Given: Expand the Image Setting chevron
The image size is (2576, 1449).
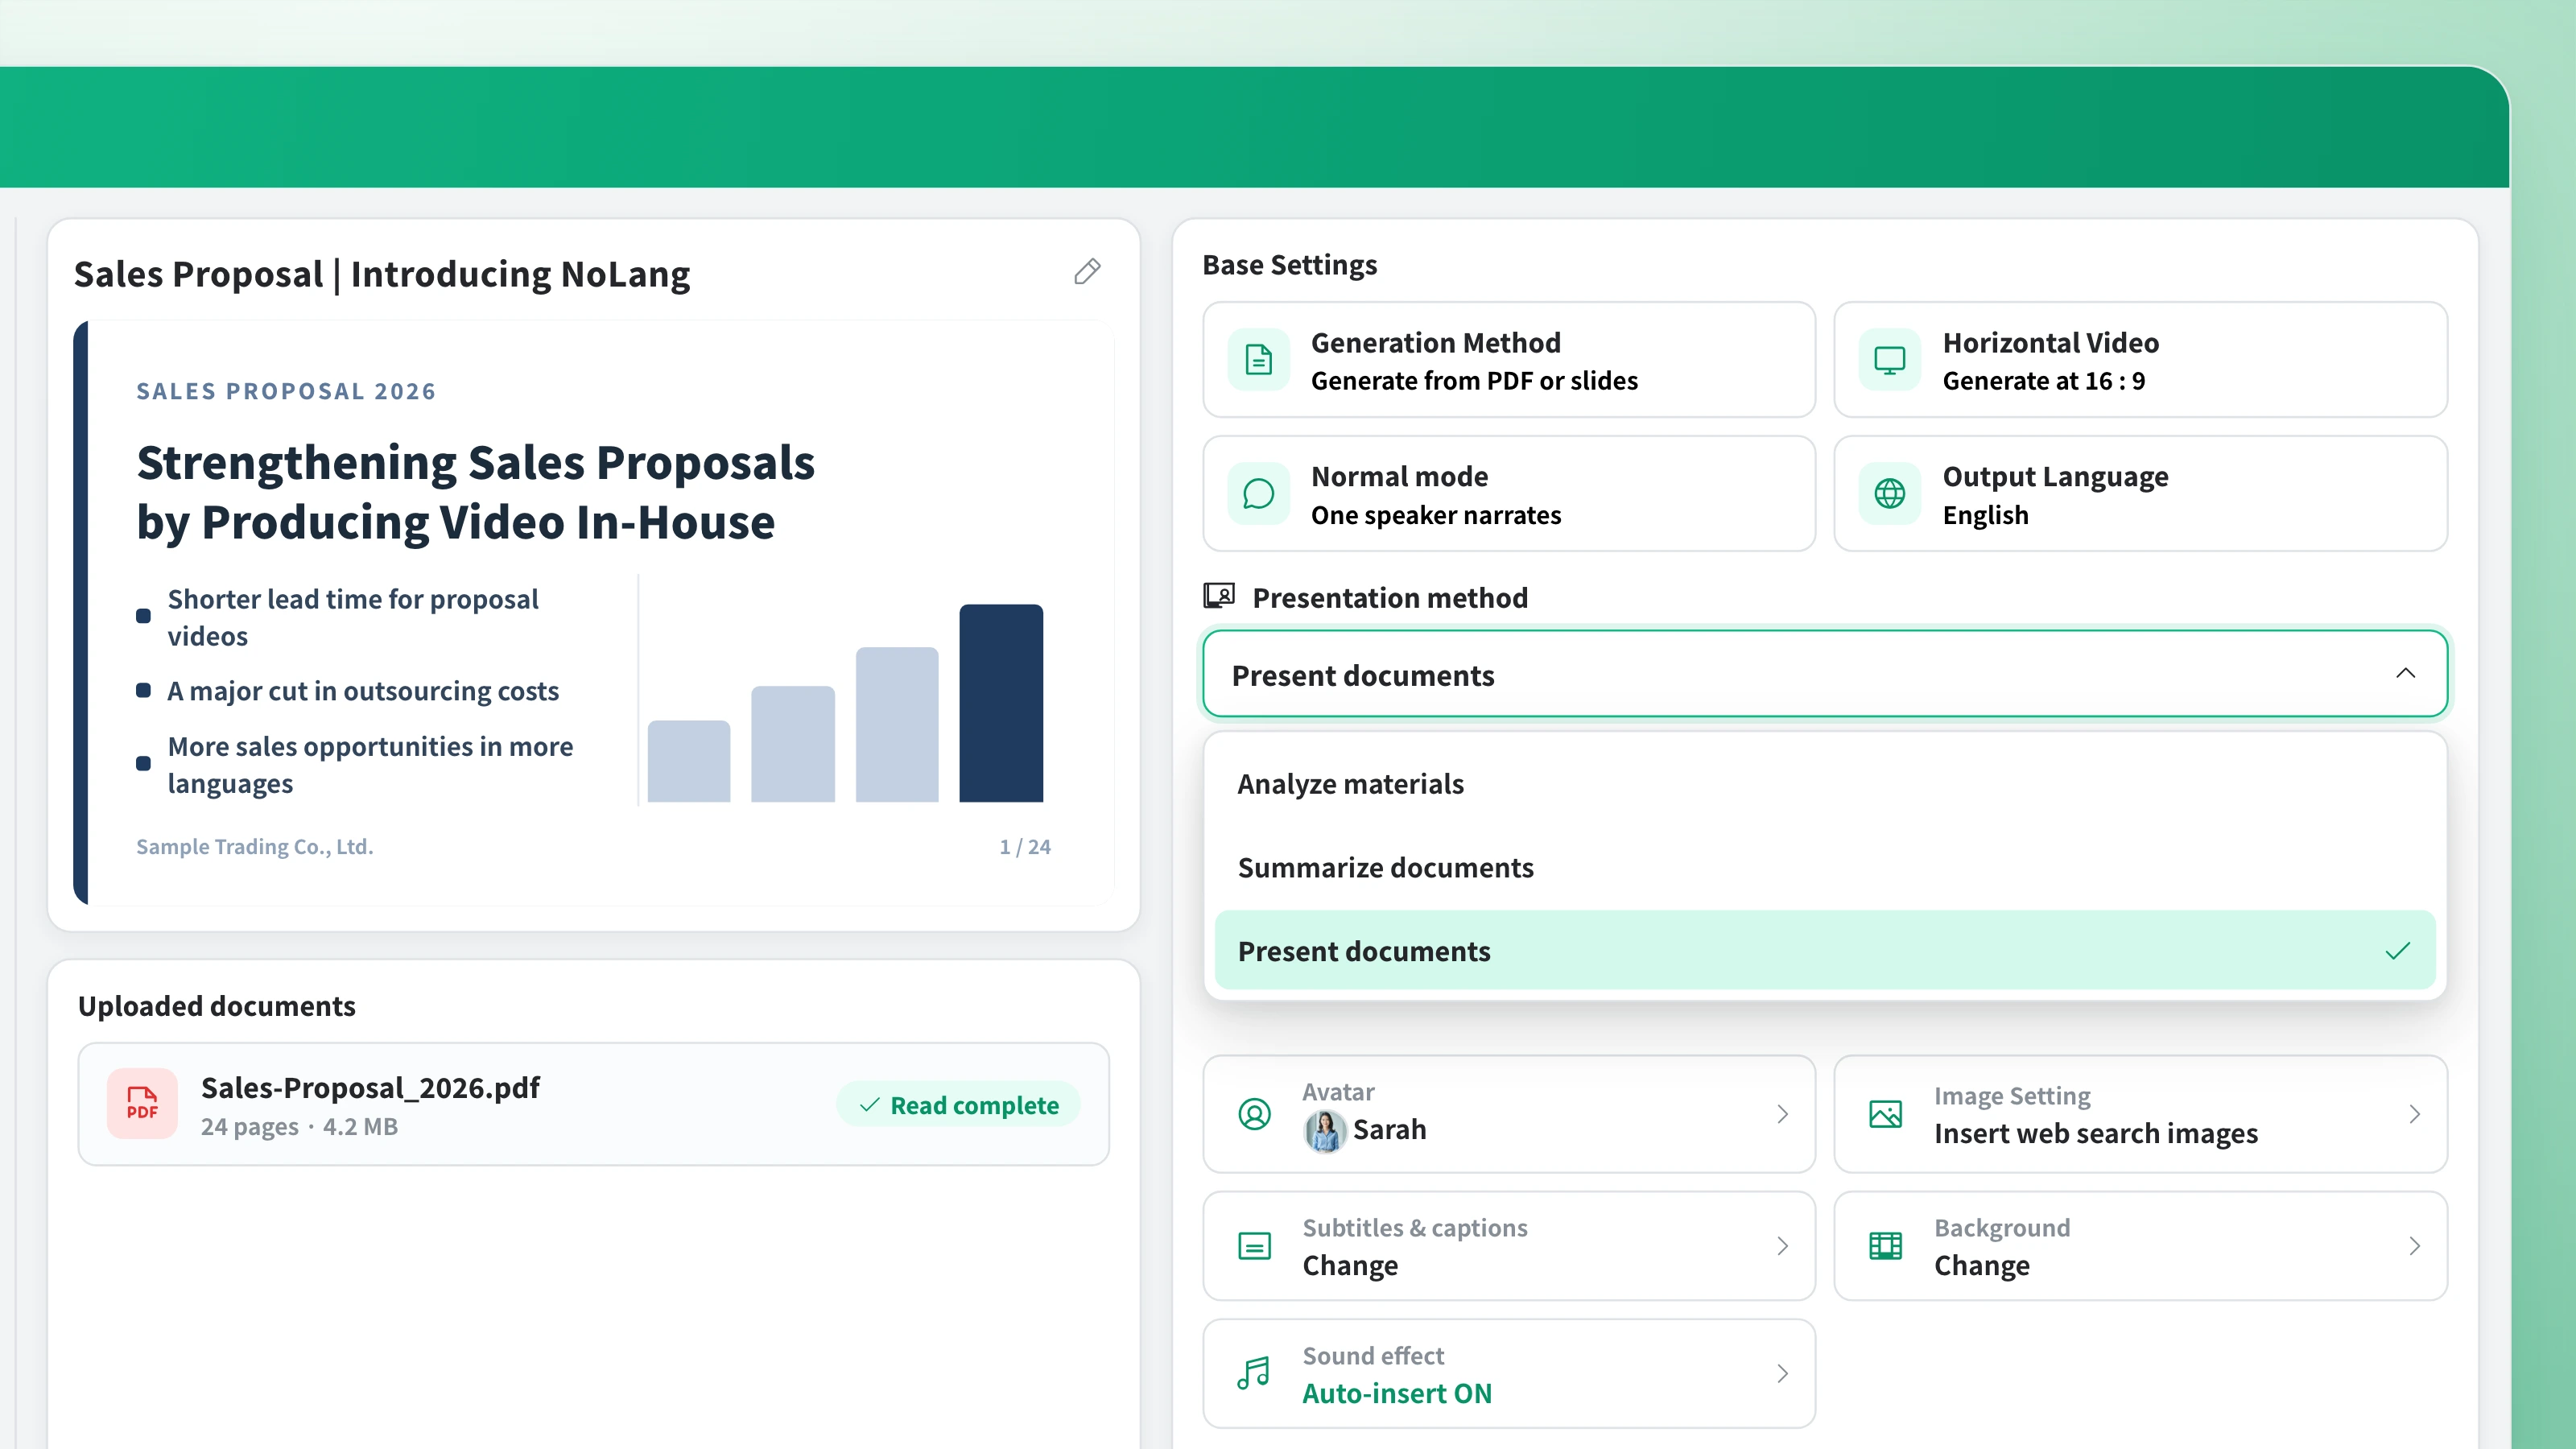Looking at the screenshot, I should pos(2415,1114).
